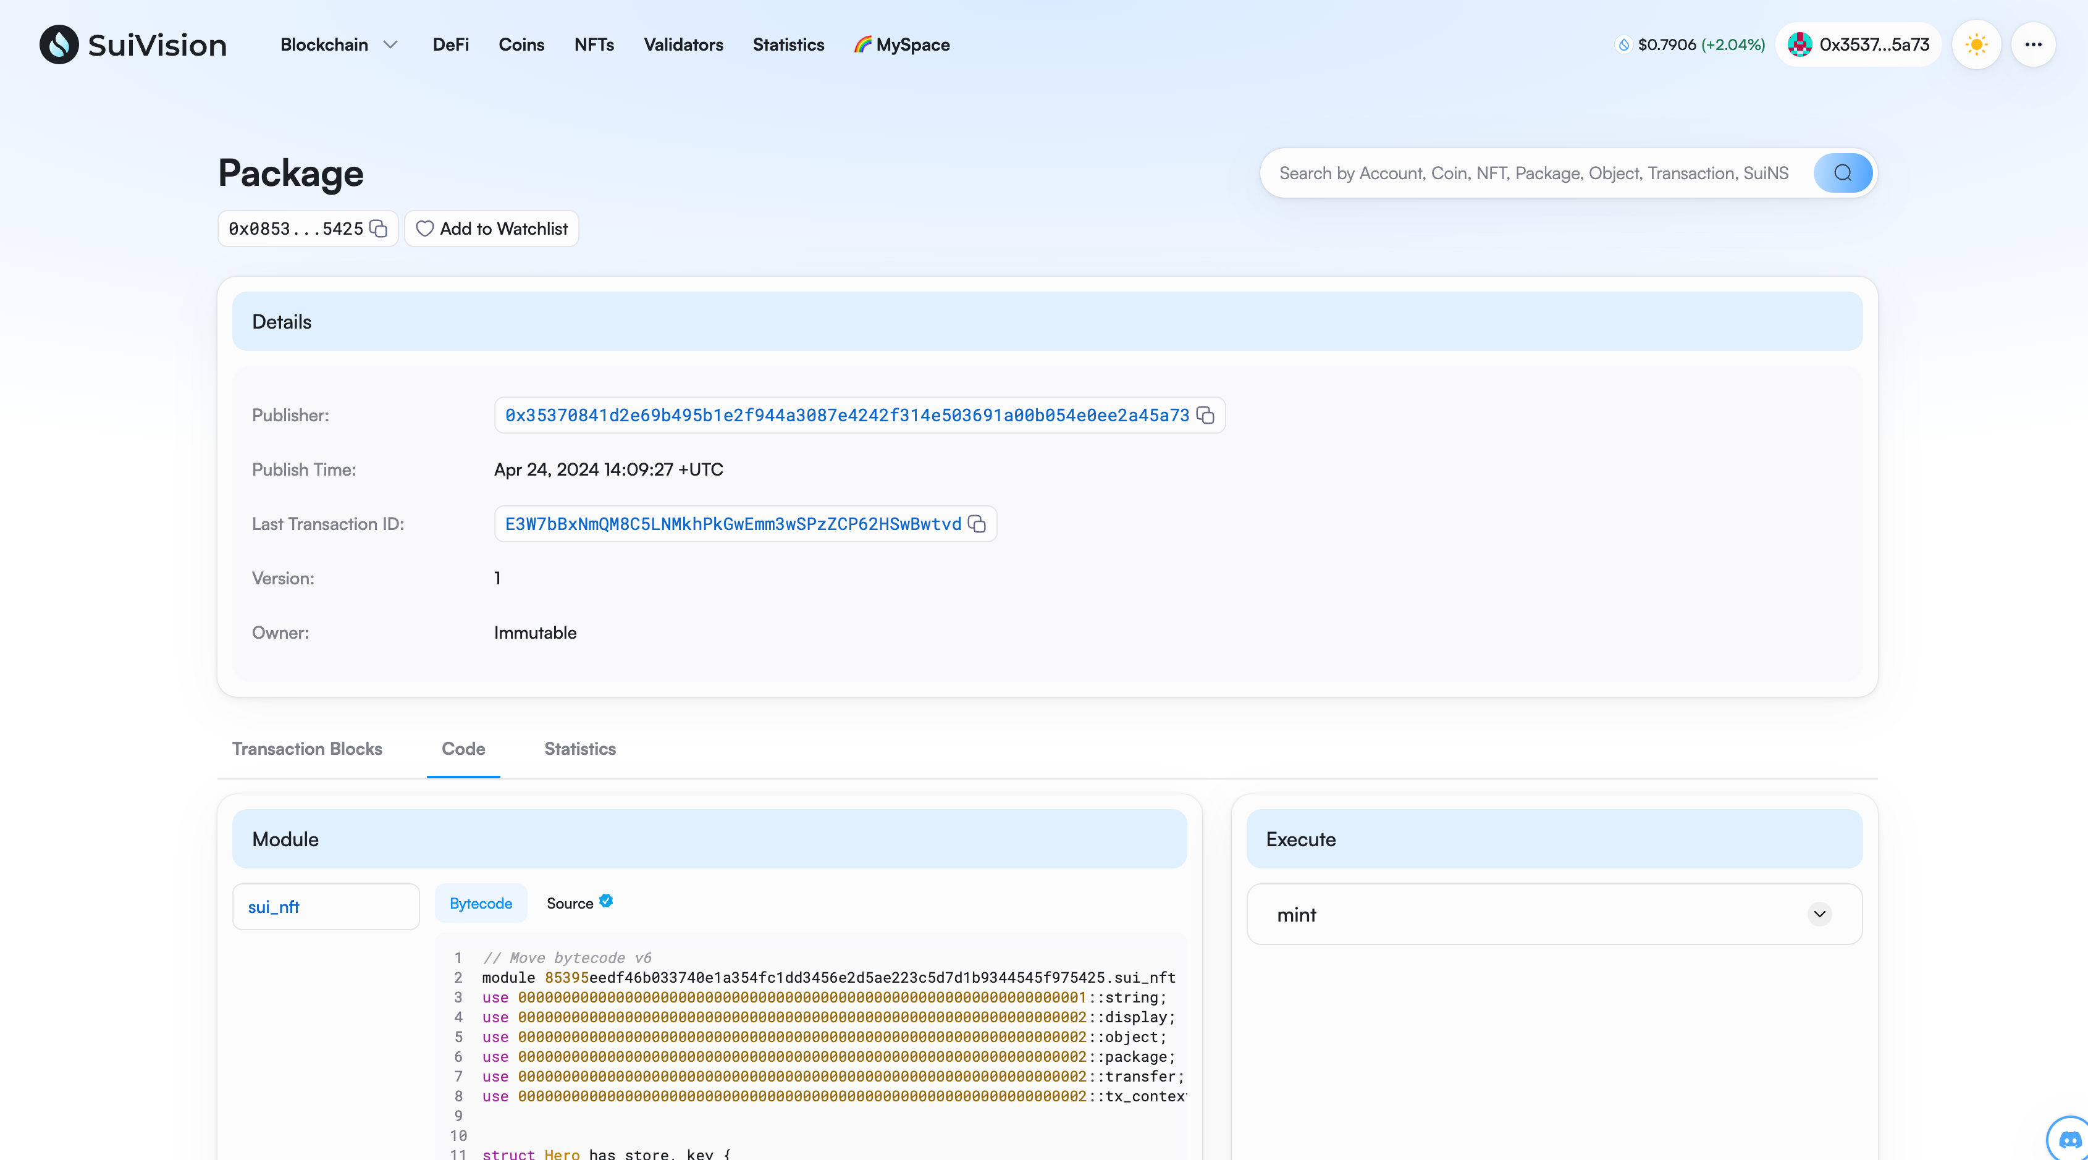The image size is (2088, 1160).
Task: Click the SUI price droplet icon
Action: click(x=1623, y=44)
